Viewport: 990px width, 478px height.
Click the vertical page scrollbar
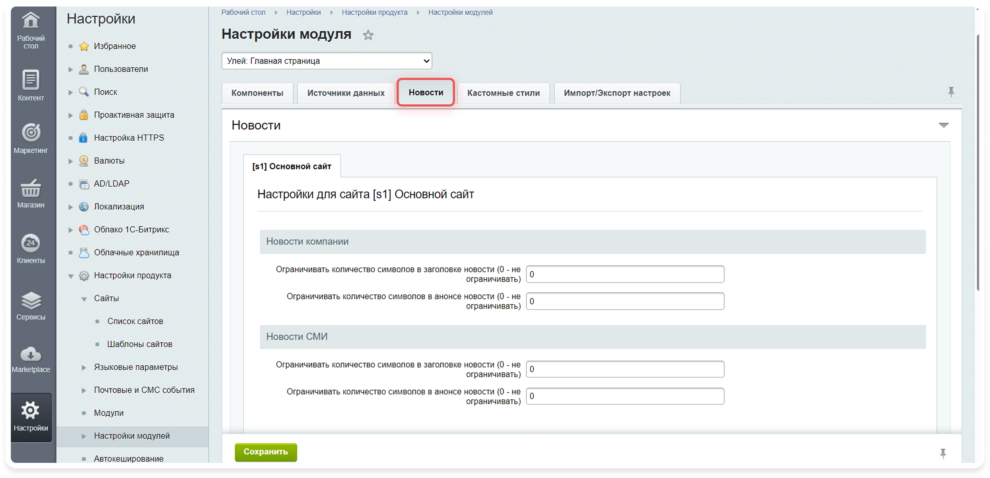pos(978,161)
